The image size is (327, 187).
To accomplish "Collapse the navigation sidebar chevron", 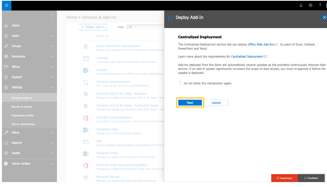I will tap(52, 15).
